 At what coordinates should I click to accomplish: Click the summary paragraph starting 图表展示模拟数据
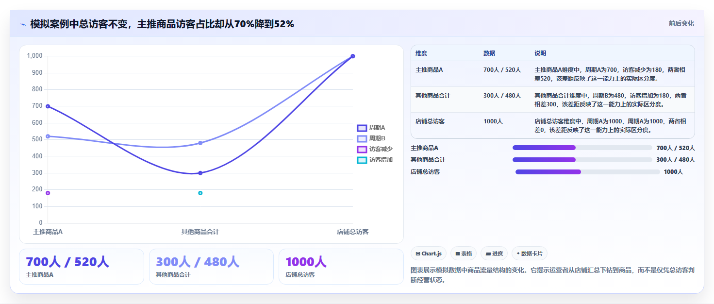552,274
